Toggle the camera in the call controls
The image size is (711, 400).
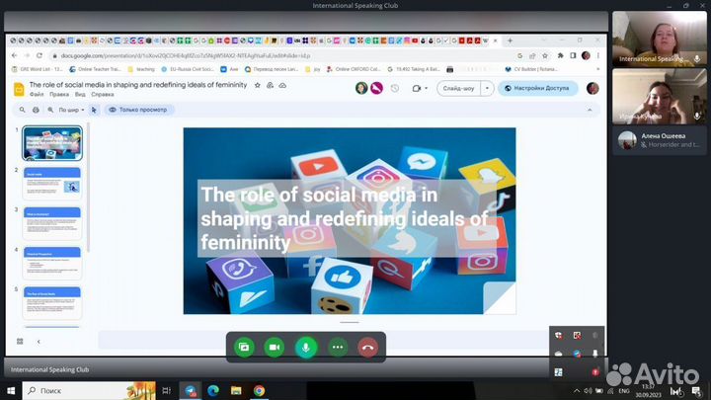click(275, 347)
